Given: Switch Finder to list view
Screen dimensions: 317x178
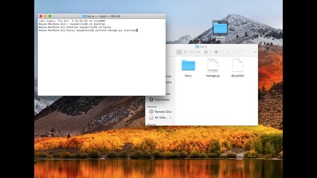Looking at the screenshot, I should tap(185, 52).
